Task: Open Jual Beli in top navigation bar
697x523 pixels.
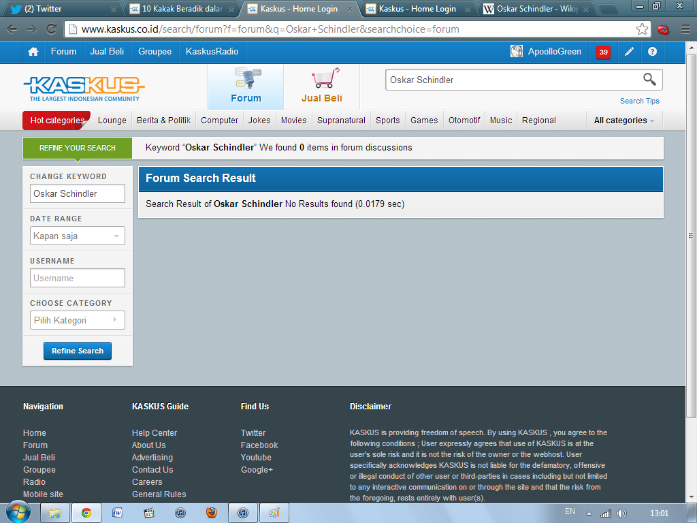Action: click(107, 52)
